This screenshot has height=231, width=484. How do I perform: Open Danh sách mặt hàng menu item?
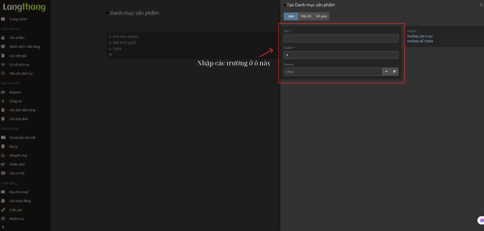tap(25, 47)
